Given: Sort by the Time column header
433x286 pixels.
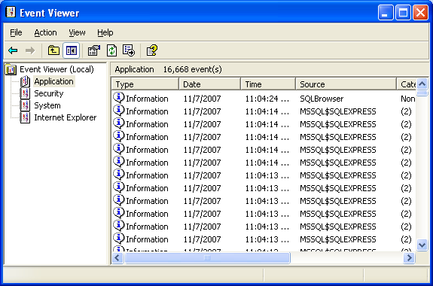Looking at the screenshot, I should (x=268, y=84).
